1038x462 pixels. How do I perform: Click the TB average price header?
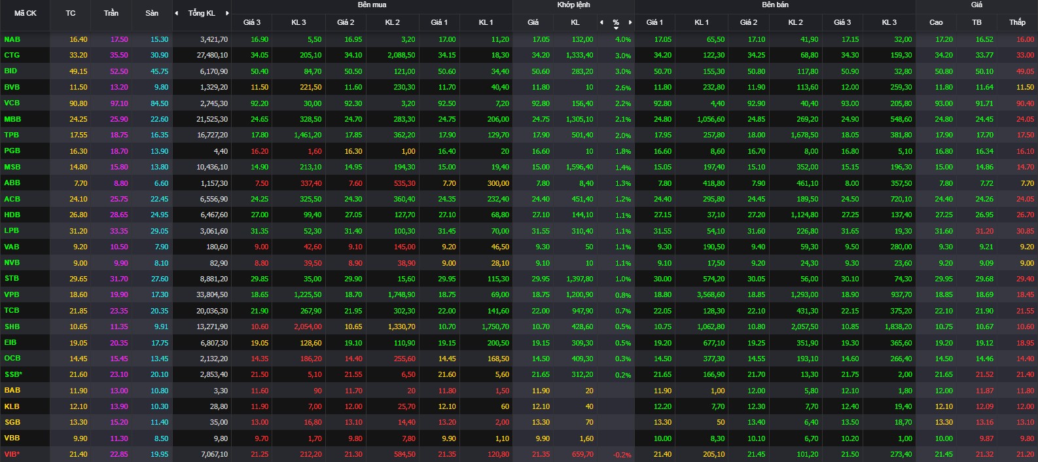976,22
